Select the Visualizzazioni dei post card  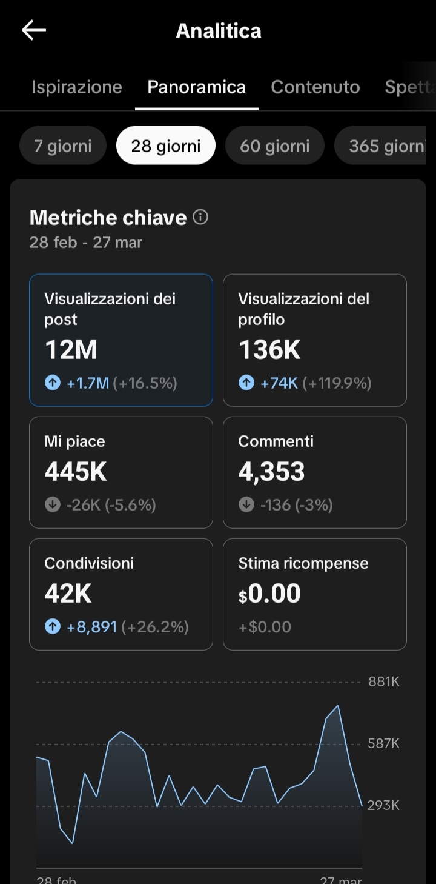point(121,340)
